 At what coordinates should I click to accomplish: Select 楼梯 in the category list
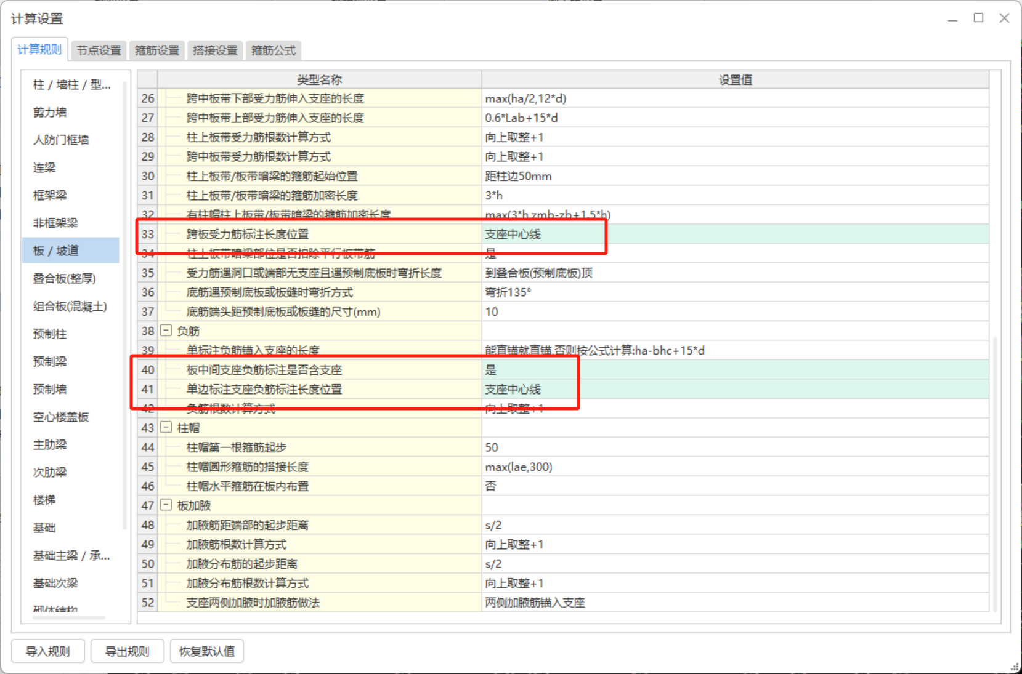71,500
